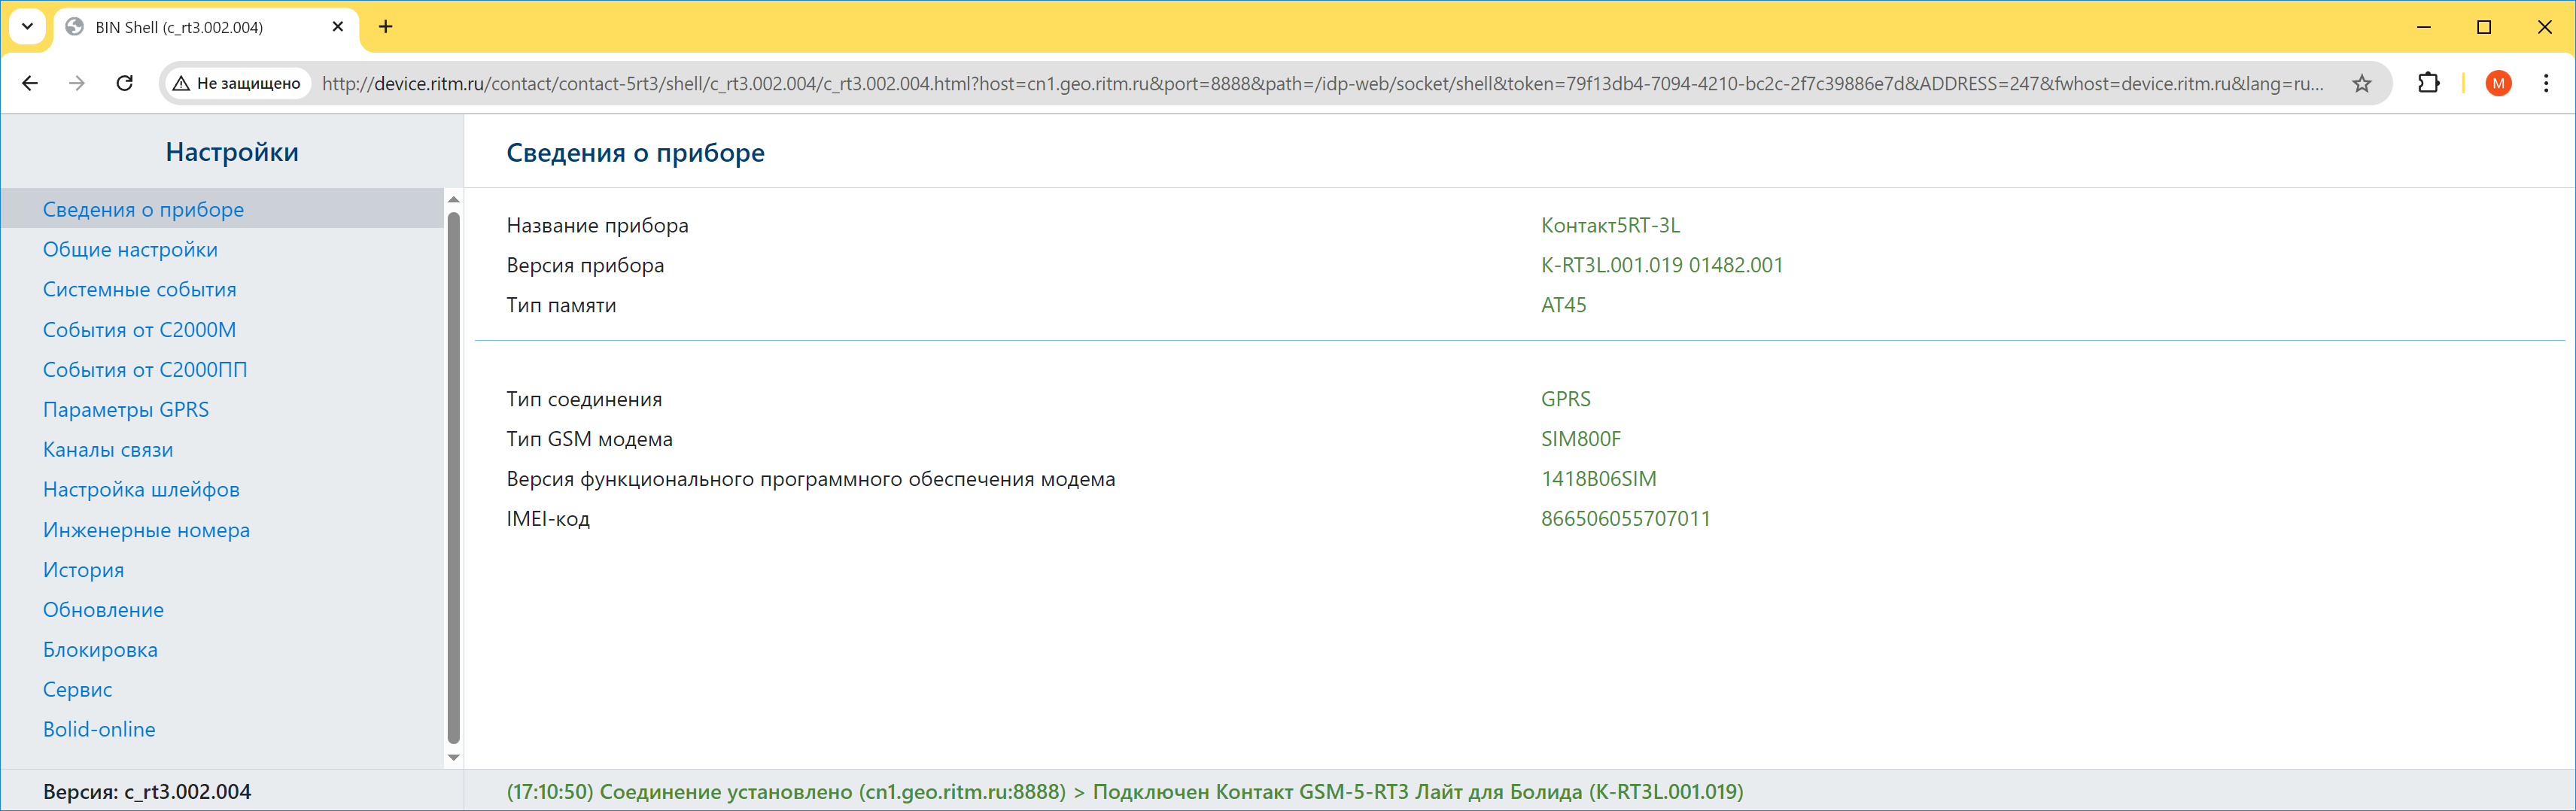
Task: Reload the current page
Action: [x=125, y=83]
